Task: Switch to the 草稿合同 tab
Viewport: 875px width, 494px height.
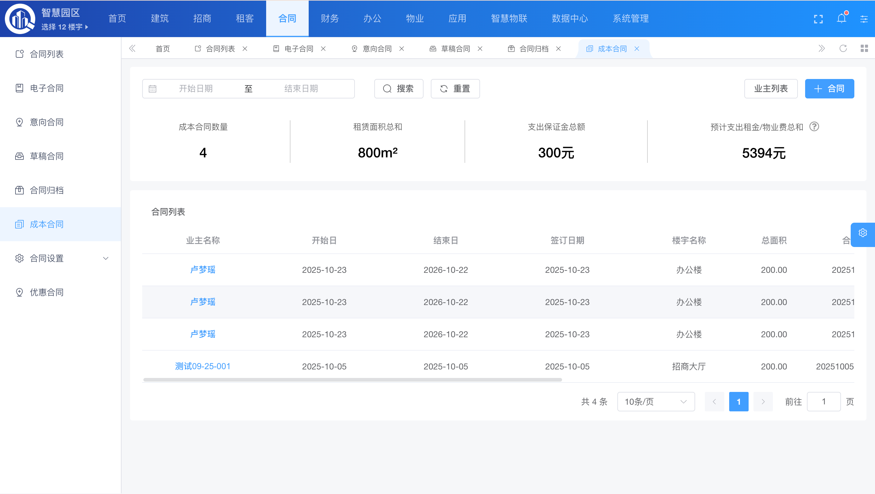Action: [x=455, y=49]
